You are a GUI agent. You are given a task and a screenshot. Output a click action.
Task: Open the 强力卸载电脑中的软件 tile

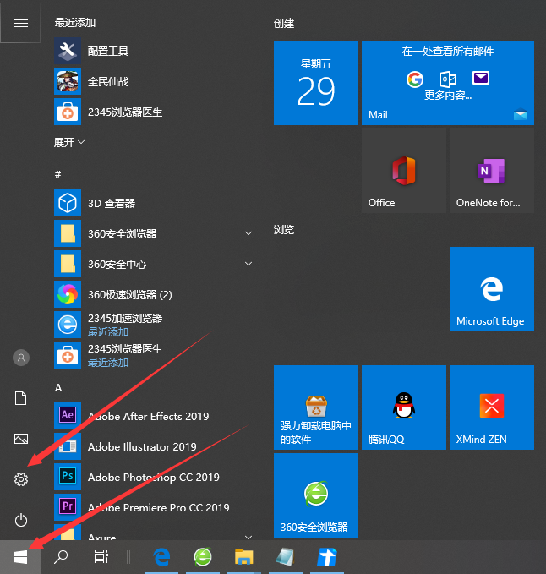click(316, 407)
